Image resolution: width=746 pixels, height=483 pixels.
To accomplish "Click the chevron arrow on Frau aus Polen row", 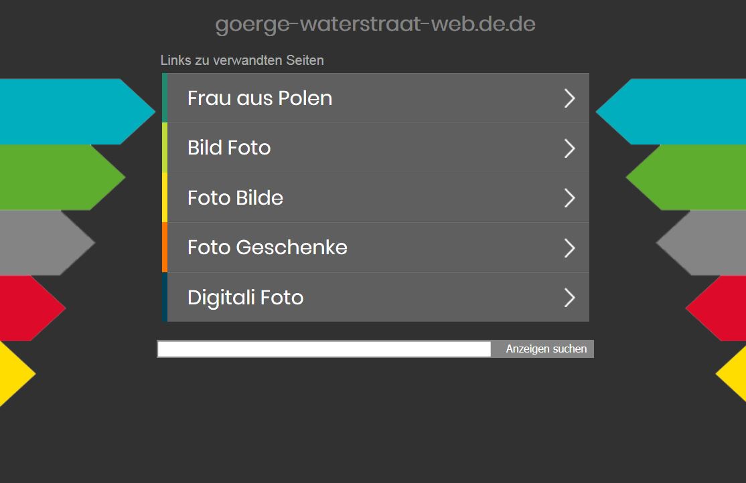I will coord(569,98).
